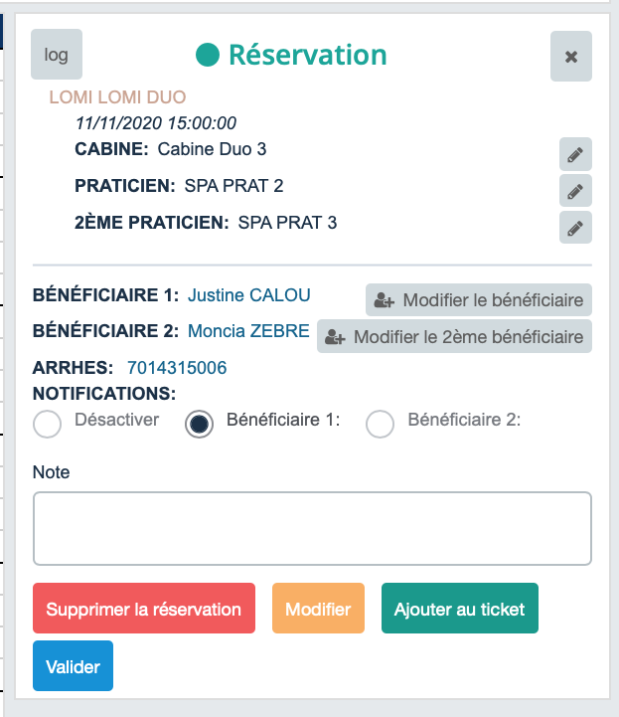Click the pencil icon next to Cabine

tap(575, 154)
